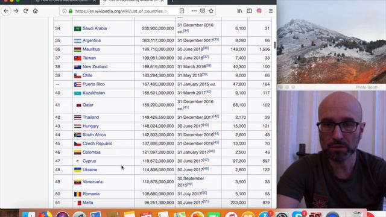This screenshot has width=386, height=217.
Task: Open the page actions three-dot menu
Action: tap(194, 11)
